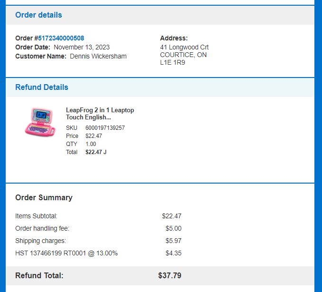Click the order date November 13, 2023
Screen dimensions: 322x292
(x=82, y=47)
